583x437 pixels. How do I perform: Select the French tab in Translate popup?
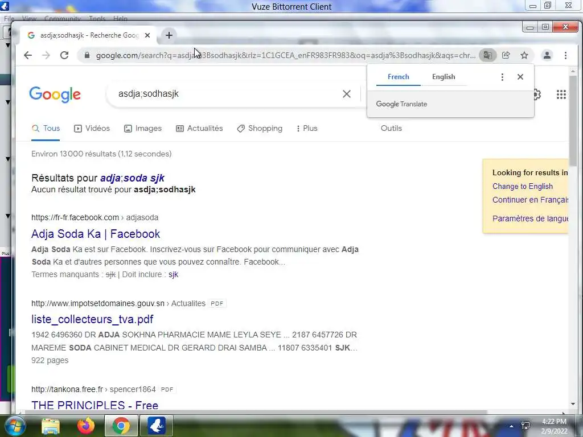point(398,77)
